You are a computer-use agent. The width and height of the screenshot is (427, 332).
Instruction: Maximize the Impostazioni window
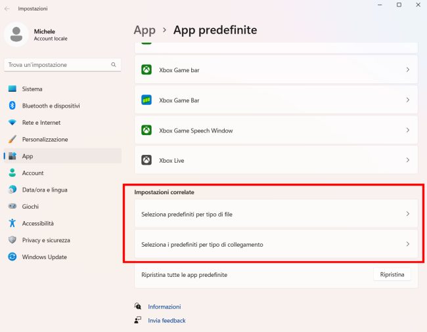[x=399, y=5]
